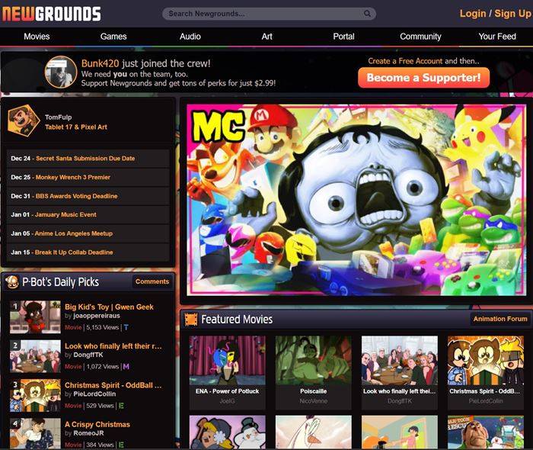
Task: Open second Daily Pick thumbnail by DongfTK
Action: point(35,356)
